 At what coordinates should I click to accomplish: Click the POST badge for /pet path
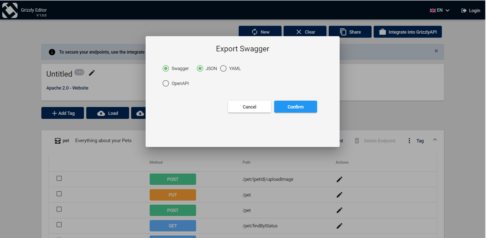point(173,210)
